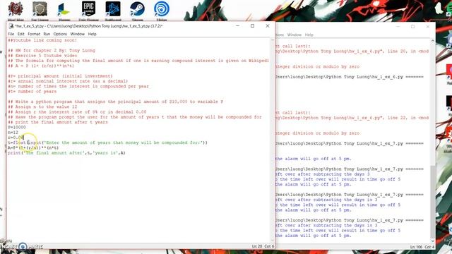Click the 'Ln: 20 Col: 6' status indicator
Screen dimensions: 452x254
[x=263, y=246]
